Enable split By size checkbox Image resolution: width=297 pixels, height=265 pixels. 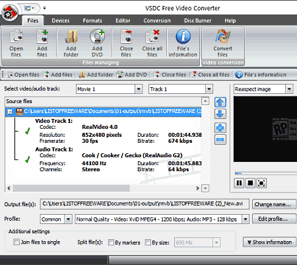[x=148, y=243]
